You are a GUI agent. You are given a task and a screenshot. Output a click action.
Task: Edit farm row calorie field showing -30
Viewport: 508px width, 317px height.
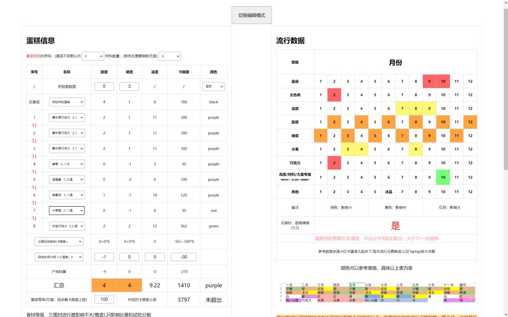click(184, 257)
